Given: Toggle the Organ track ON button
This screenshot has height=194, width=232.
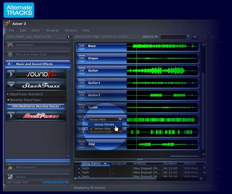Looking at the screenshot, I should 82,58.
